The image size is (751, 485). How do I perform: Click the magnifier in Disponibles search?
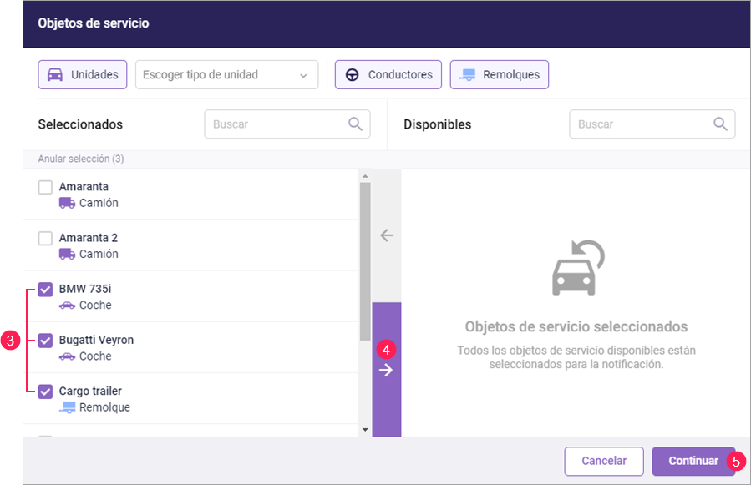(720, 124)
